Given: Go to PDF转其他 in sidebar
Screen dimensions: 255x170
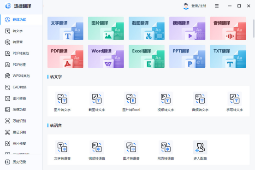Looking at the screenshot, I should (21, 53).
